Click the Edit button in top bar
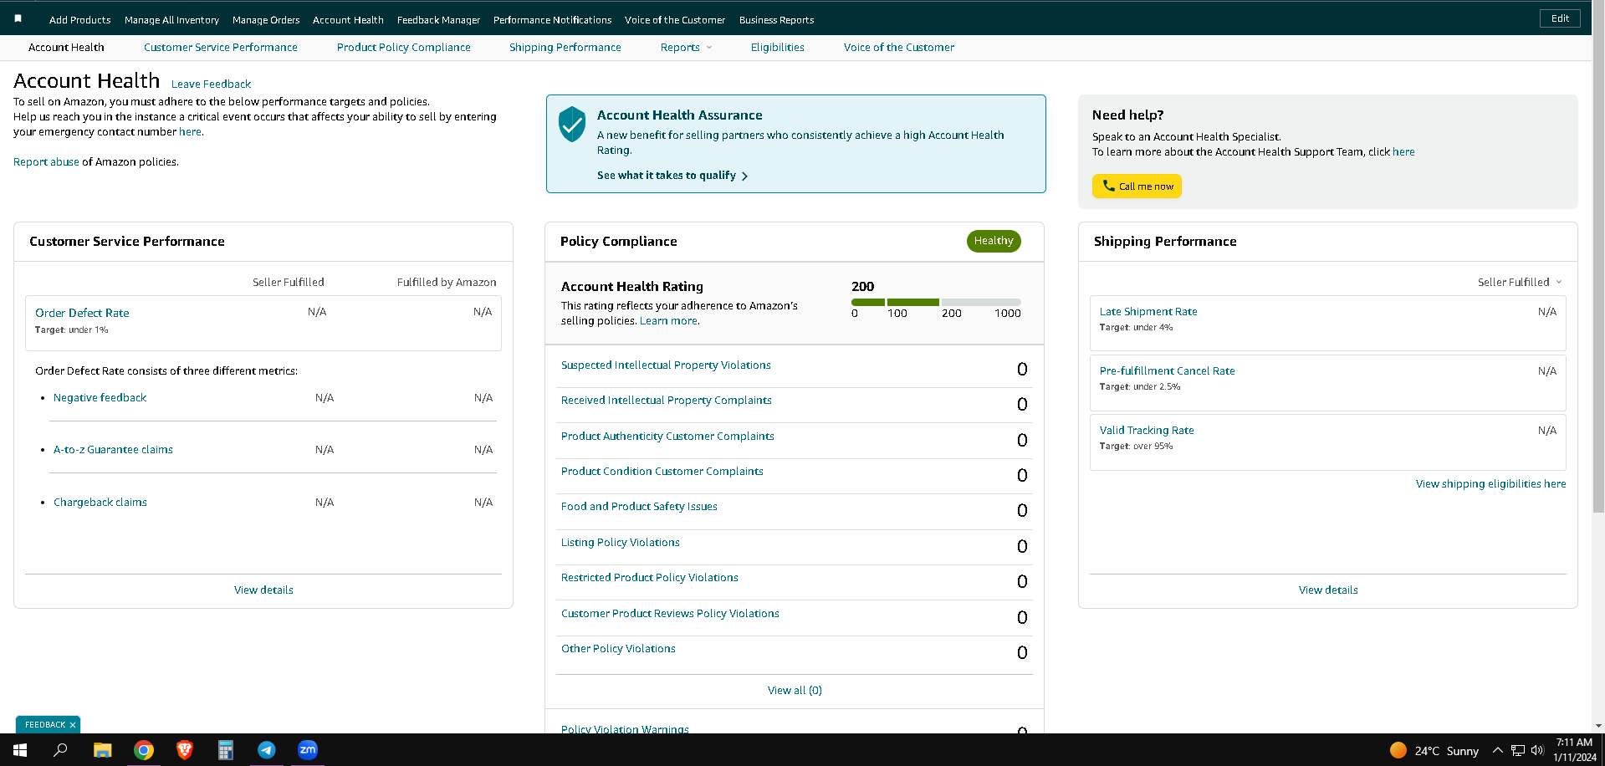This screenshot has height=766, width=1605. 1560,18
